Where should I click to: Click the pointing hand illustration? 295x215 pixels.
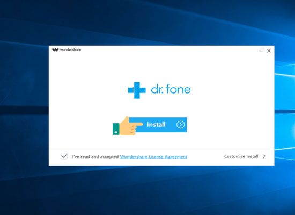tap(128, 126)
